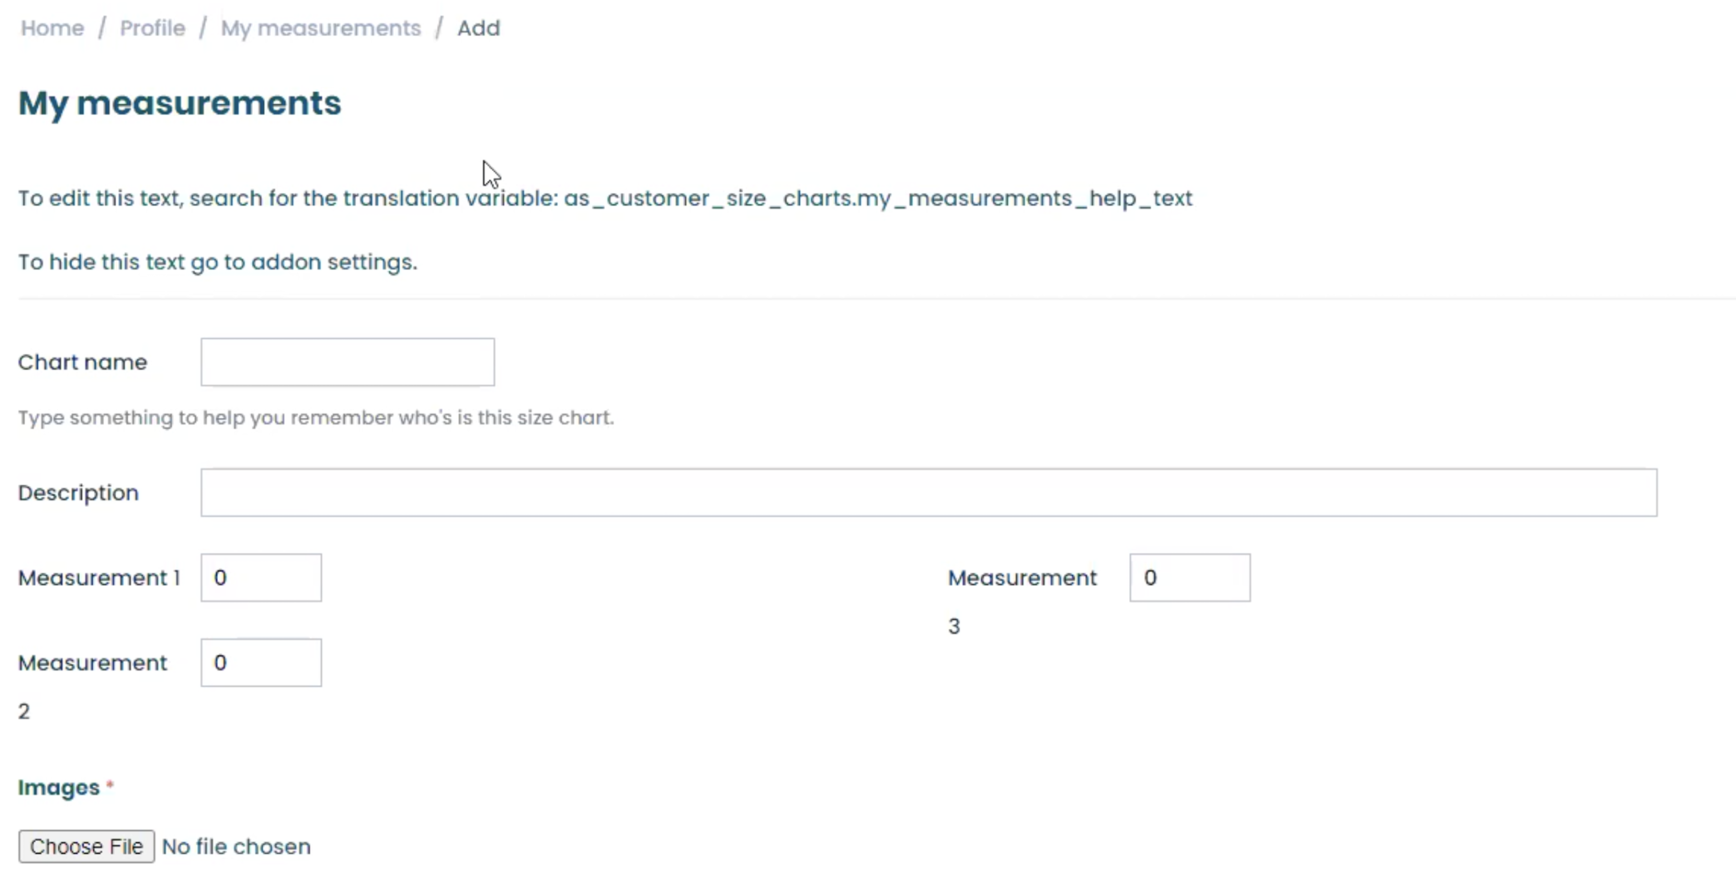
Task: Click the Measurement 3 value field
Action: pos(1190,578)
